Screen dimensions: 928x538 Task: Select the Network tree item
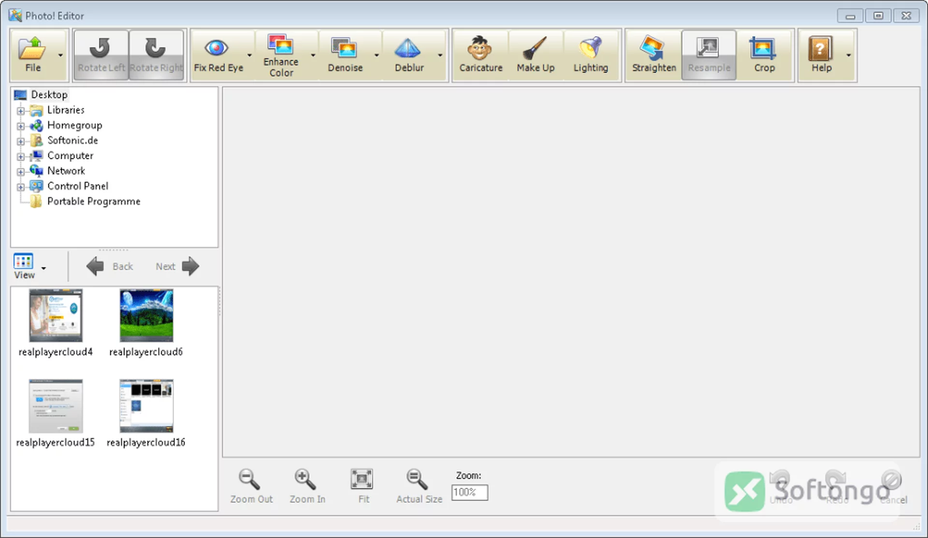(x=66, y=171)
